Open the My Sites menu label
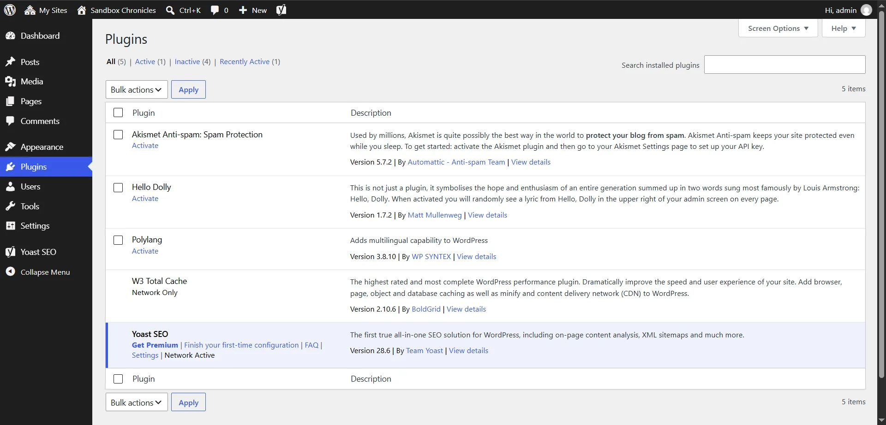The height and width of the screenshot is (425, 886). click(x=53, y=10)
